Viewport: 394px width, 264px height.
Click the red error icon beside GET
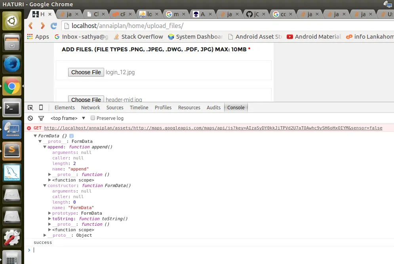[x=29, y=128]
